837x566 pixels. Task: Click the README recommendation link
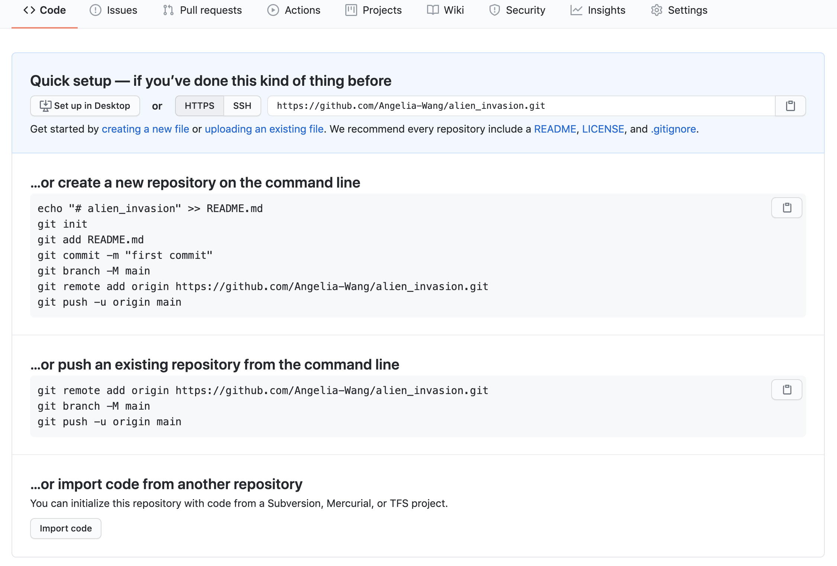[x=555, y=129]
